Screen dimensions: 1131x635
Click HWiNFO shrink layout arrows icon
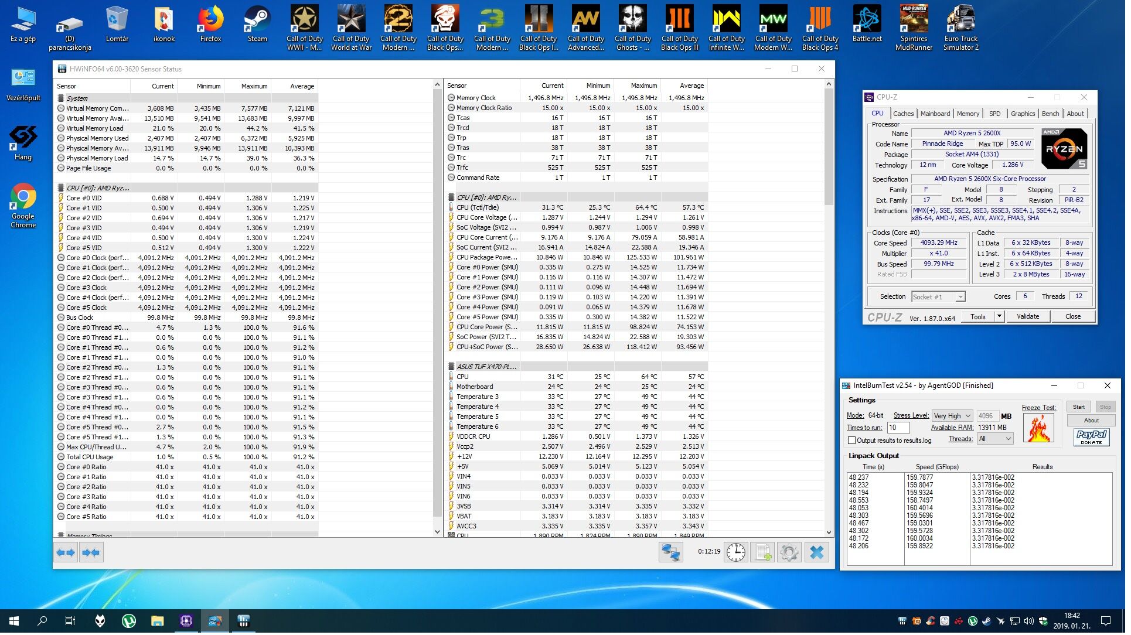[91, 555]
